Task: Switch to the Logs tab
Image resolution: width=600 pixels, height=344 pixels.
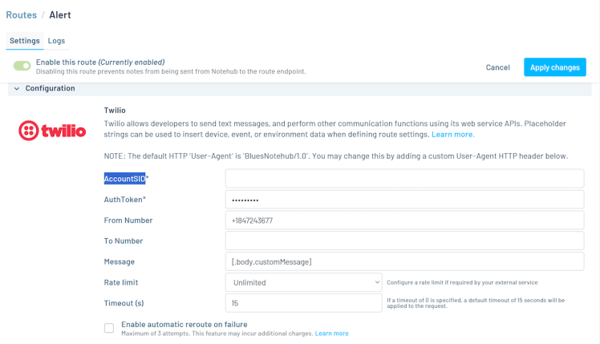Action: pos(56,41)
